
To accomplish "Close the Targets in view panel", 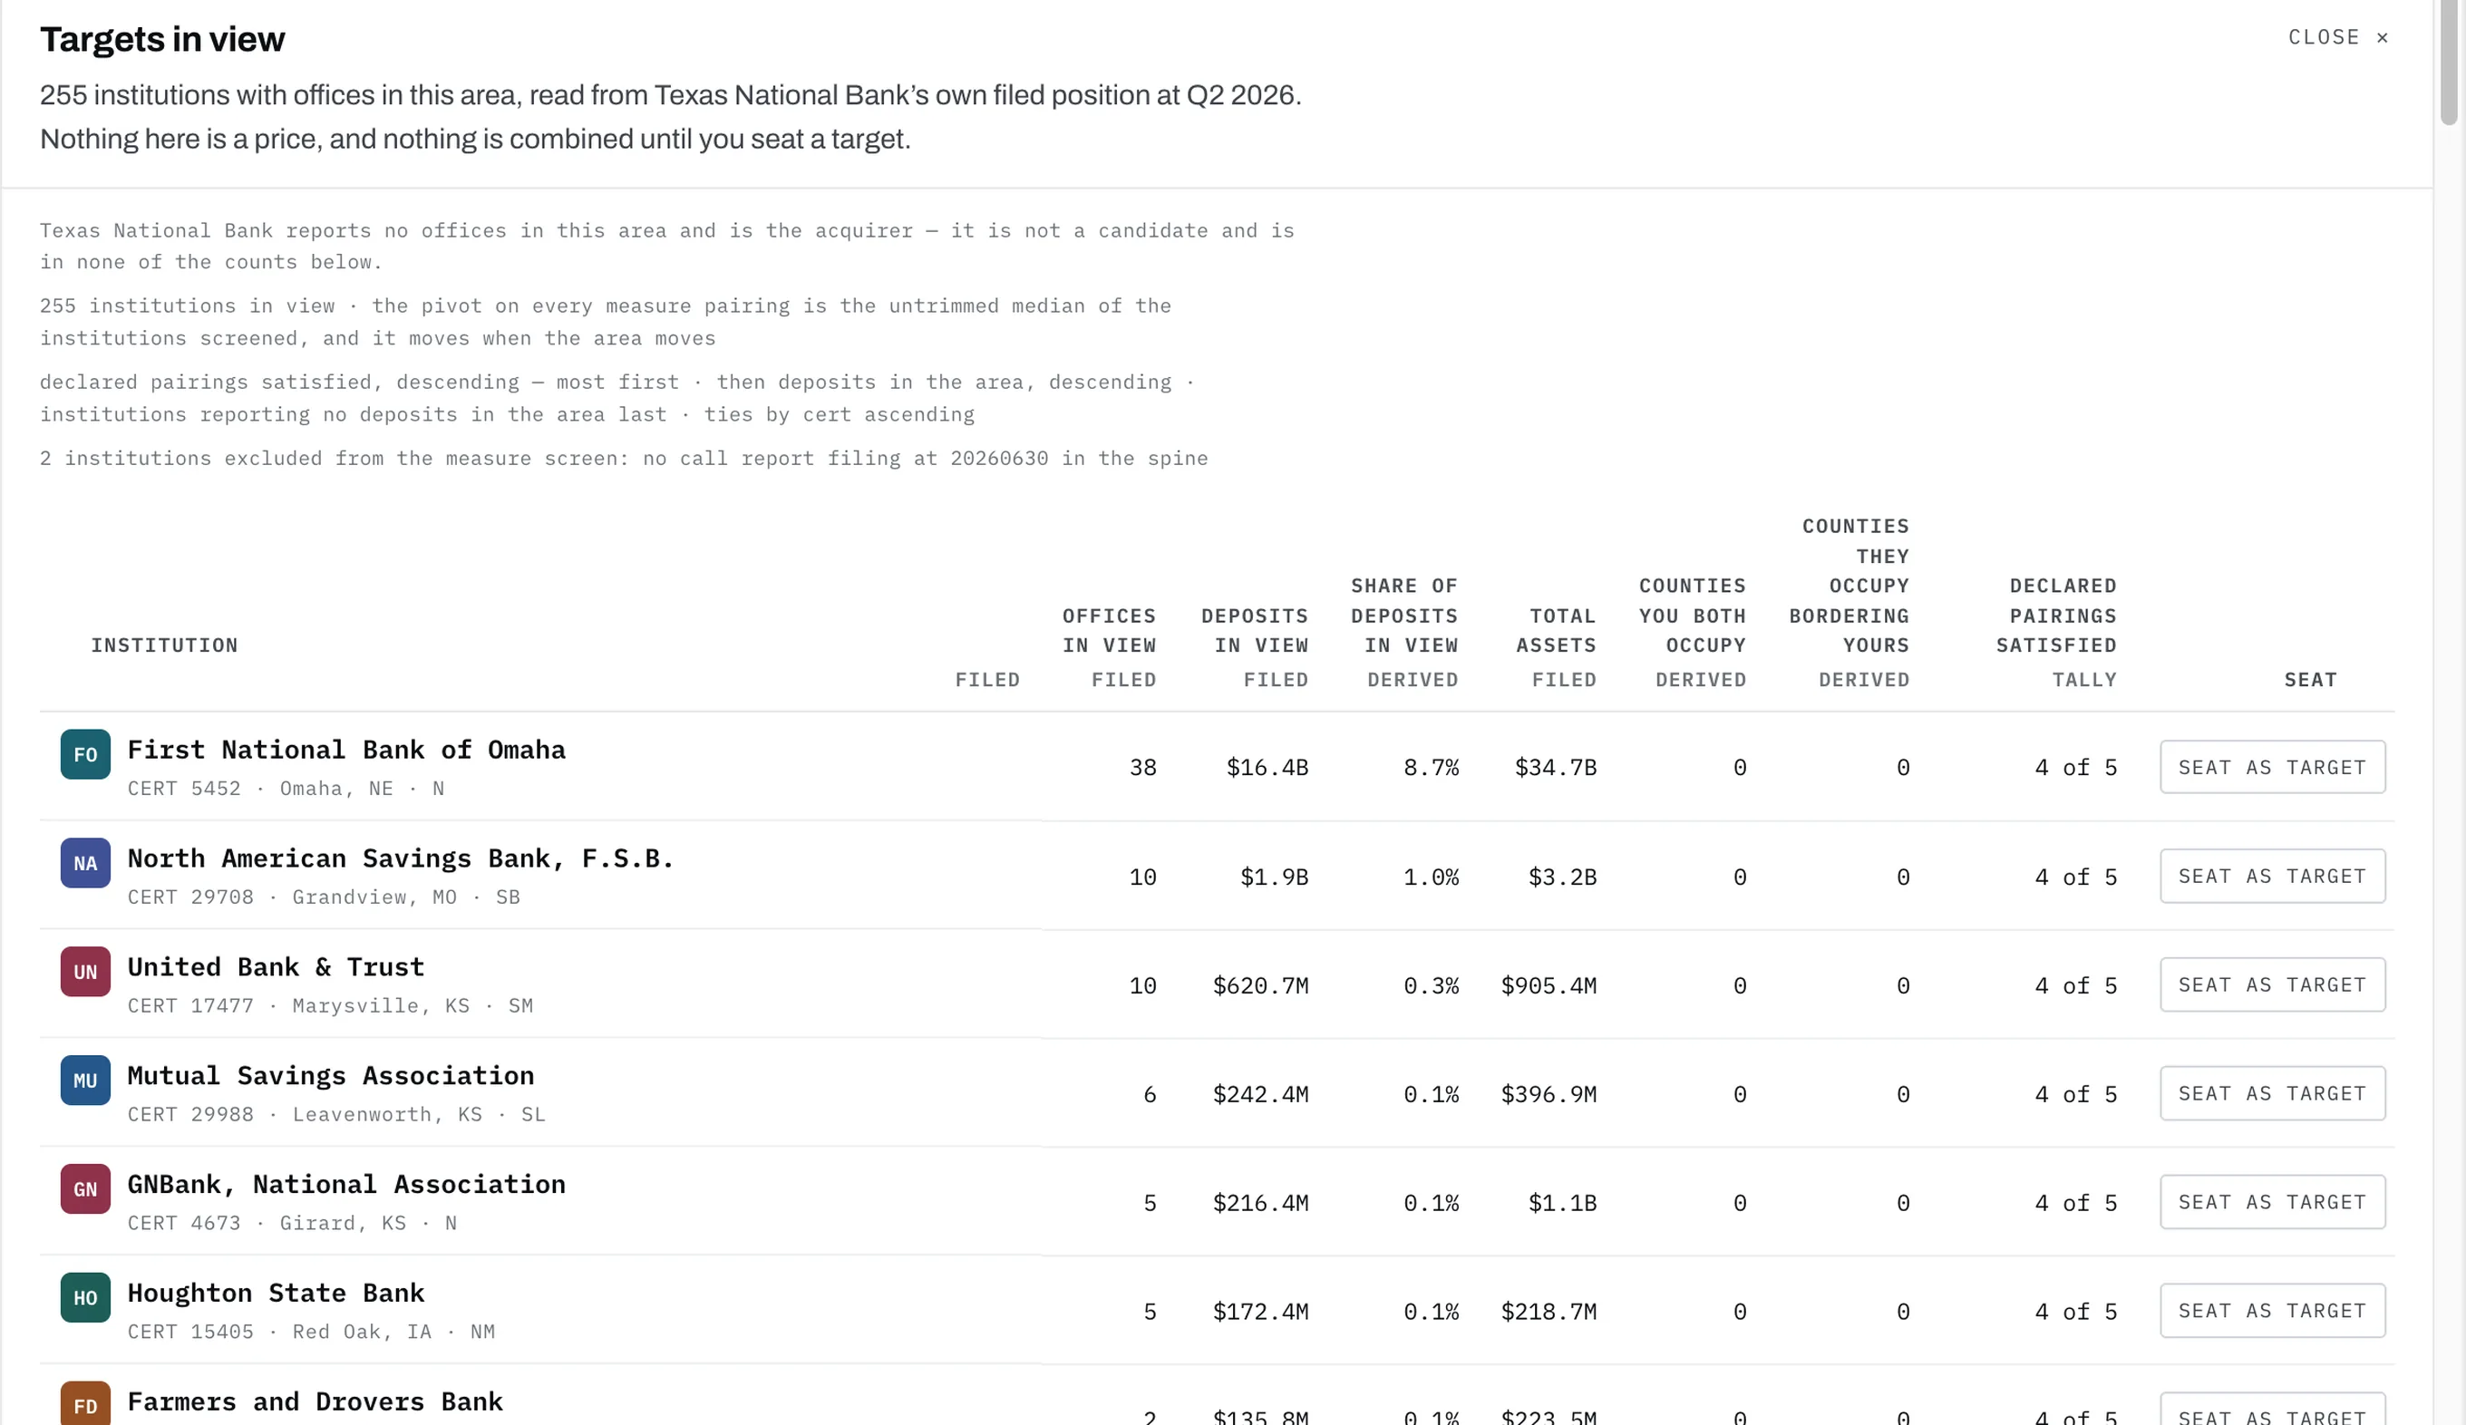I will pyautogui.click(x=2338, y=37).
